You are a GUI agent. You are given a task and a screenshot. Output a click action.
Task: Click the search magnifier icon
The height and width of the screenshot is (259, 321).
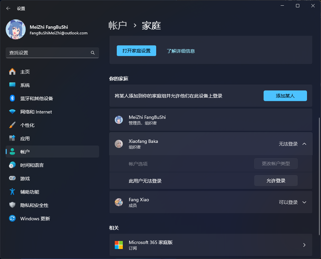93,53
